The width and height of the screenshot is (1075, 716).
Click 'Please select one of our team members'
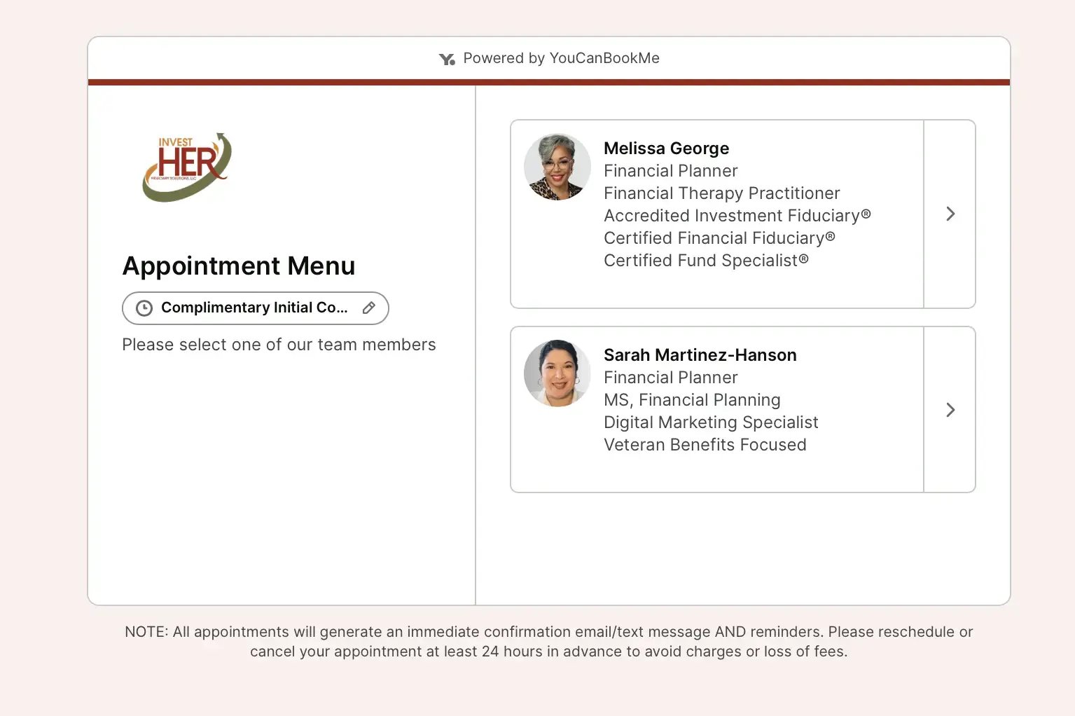279,345
